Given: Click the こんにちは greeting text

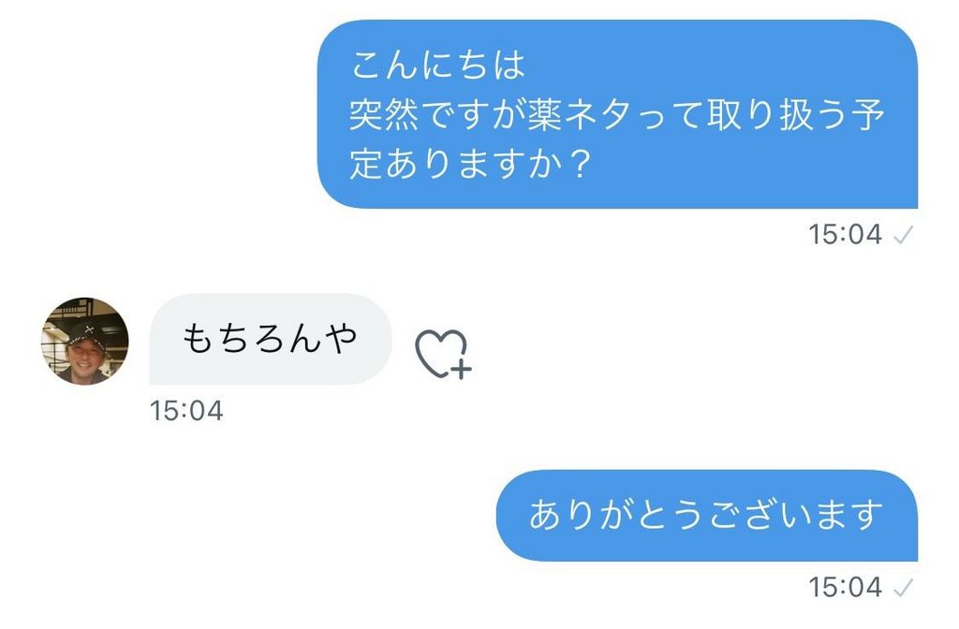Looking at the screenshot, I should point(437,66).
